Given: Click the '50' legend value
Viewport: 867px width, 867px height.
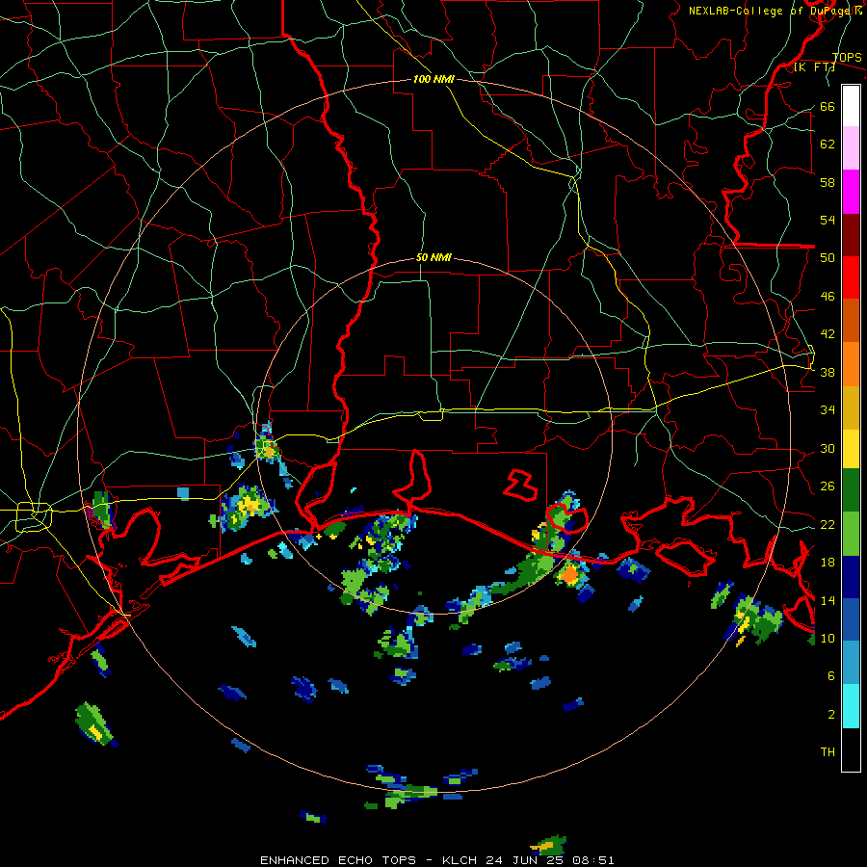Looking at the screenshot, I should tap(828, 257).
